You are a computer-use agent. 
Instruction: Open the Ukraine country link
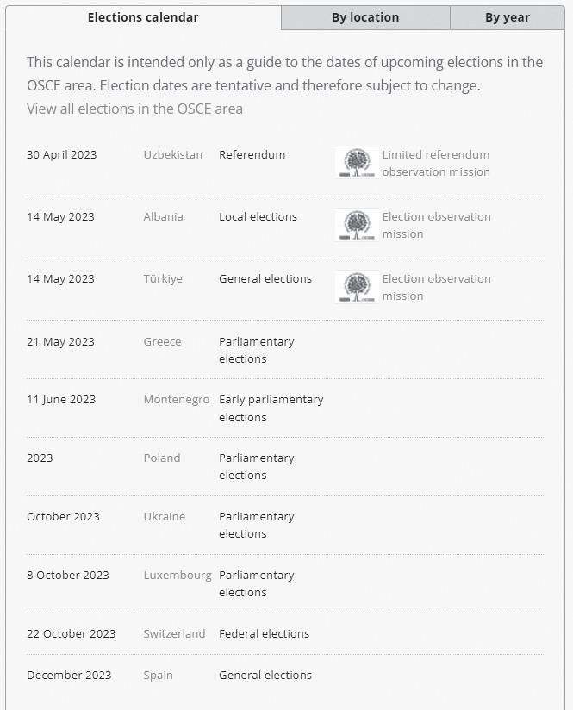click(x=164, y=517)
